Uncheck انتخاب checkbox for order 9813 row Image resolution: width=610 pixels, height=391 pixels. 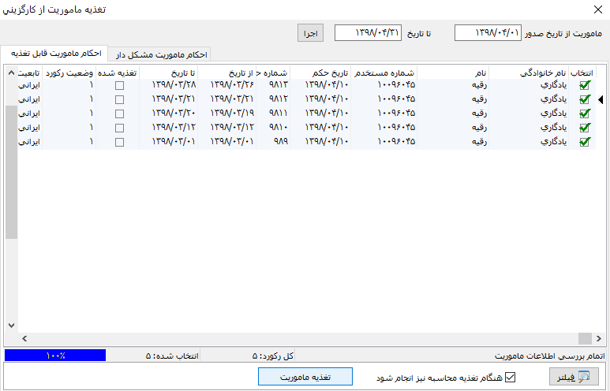tap(584, 85)
